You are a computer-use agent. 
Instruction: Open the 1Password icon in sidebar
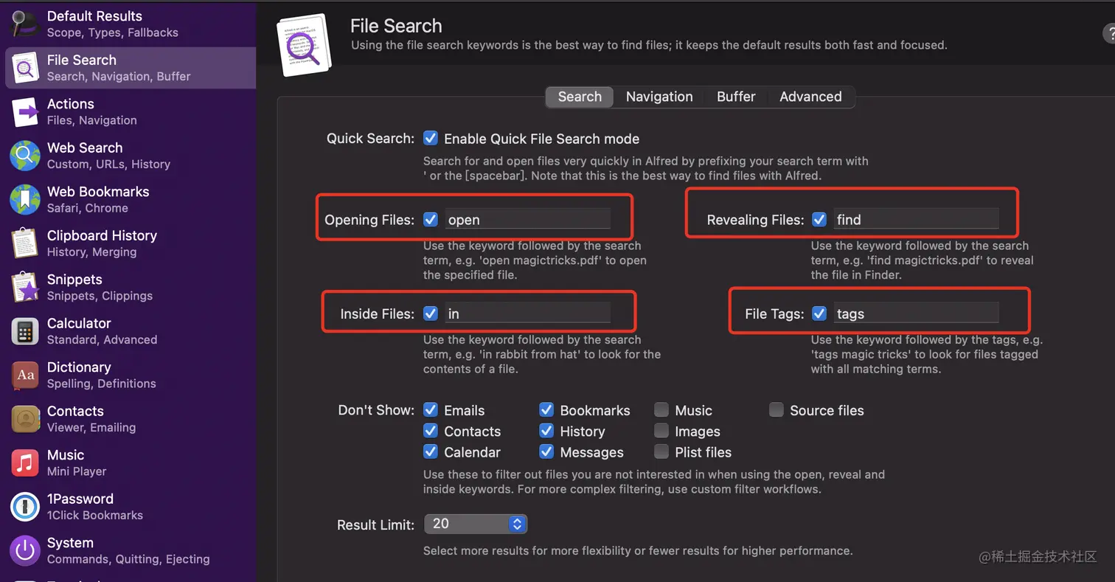point(25,507)
